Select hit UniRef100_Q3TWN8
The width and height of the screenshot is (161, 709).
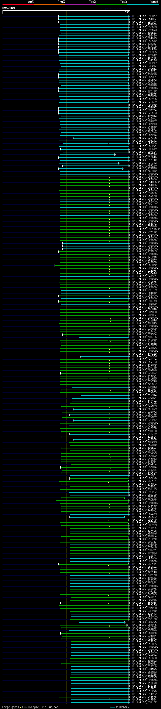pyautogui.click(x=144, y=226)
